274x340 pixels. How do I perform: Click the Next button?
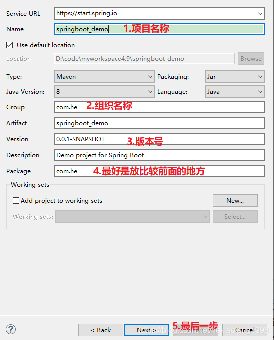click(x=147, y=330)
